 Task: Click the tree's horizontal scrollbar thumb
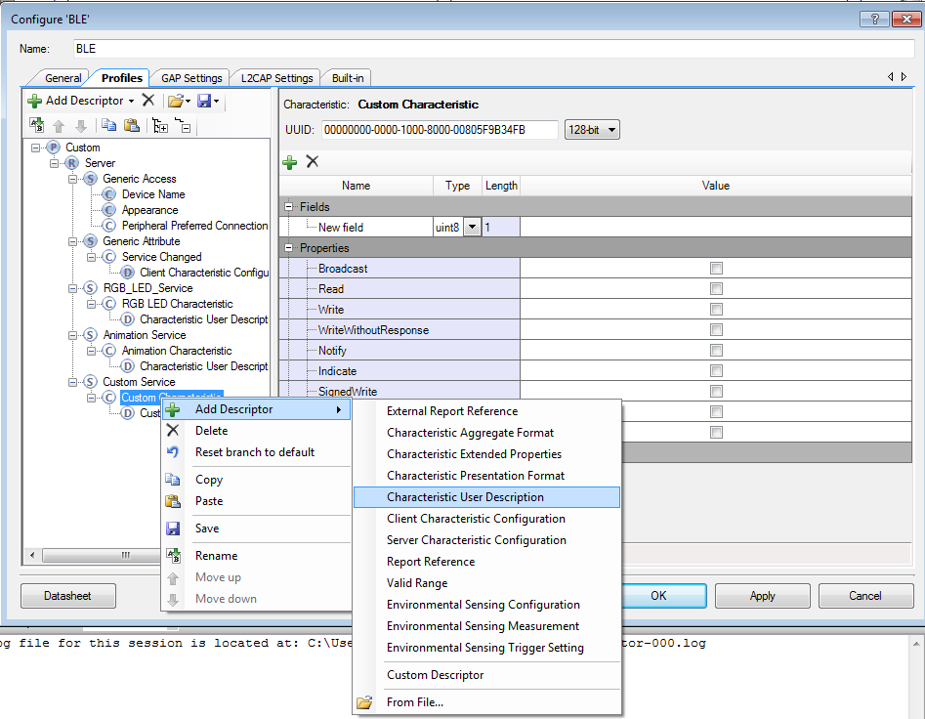pyautogui.click(x=101, y=555)
